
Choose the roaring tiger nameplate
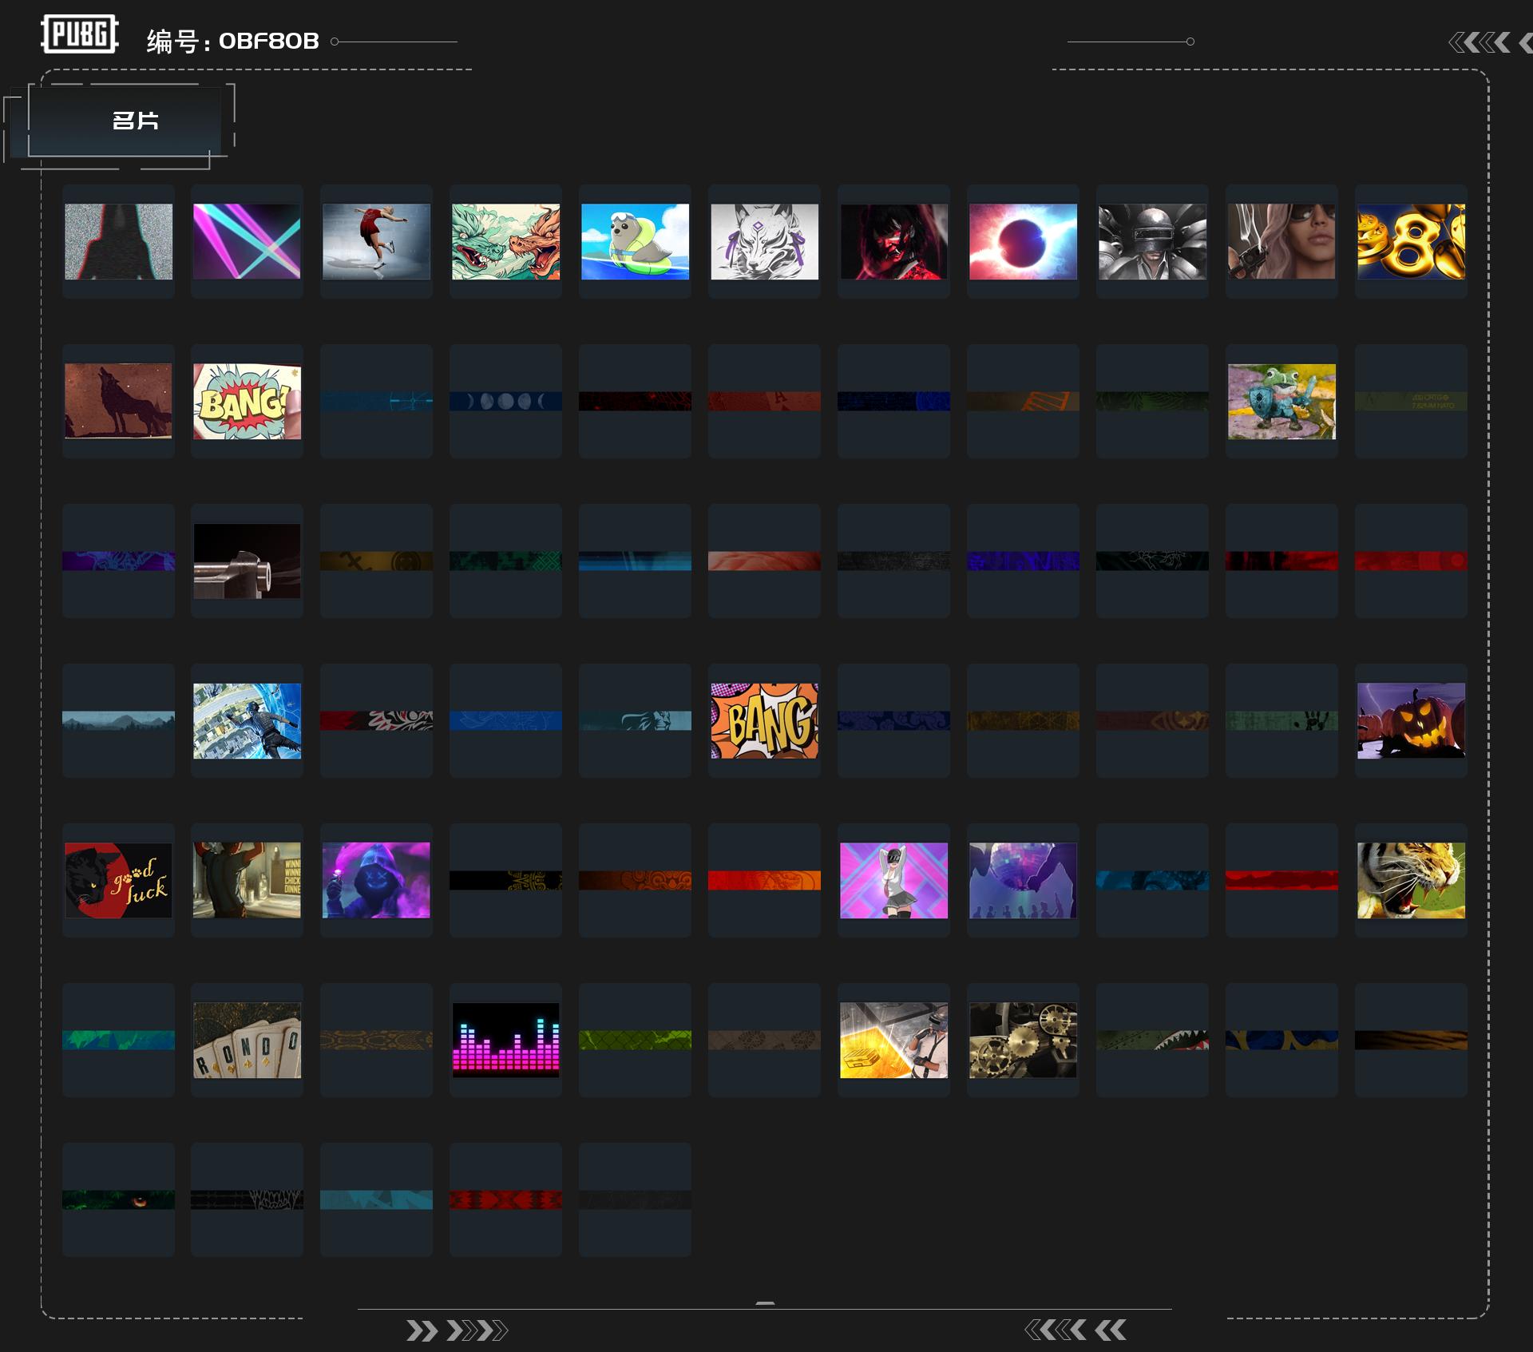click(1411, 881)
